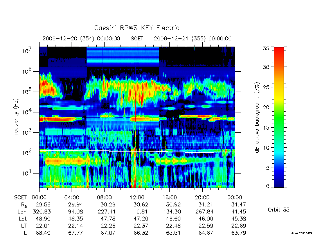Click the colorbar red top region
313x235 pixels.
pos(279,53)
